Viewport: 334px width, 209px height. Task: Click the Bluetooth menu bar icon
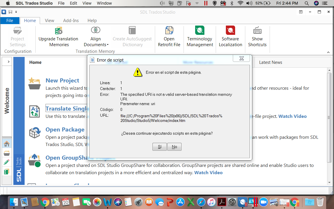pos(232,3)
